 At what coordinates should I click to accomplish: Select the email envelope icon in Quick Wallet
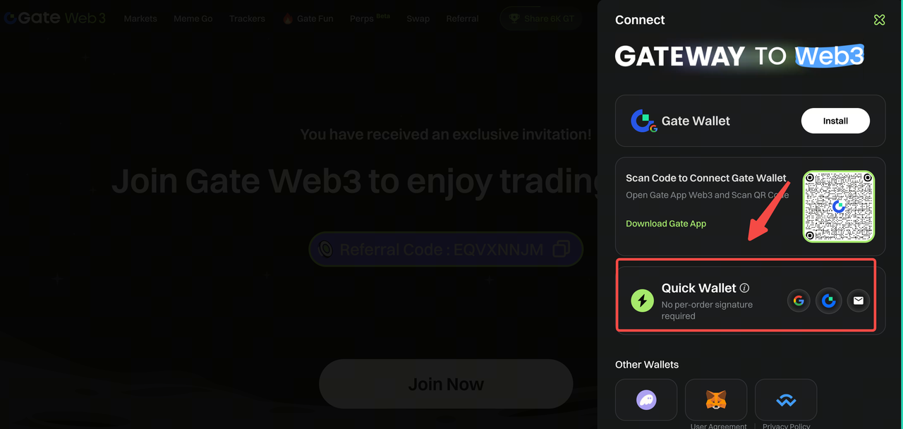click(x=859, y=301)
